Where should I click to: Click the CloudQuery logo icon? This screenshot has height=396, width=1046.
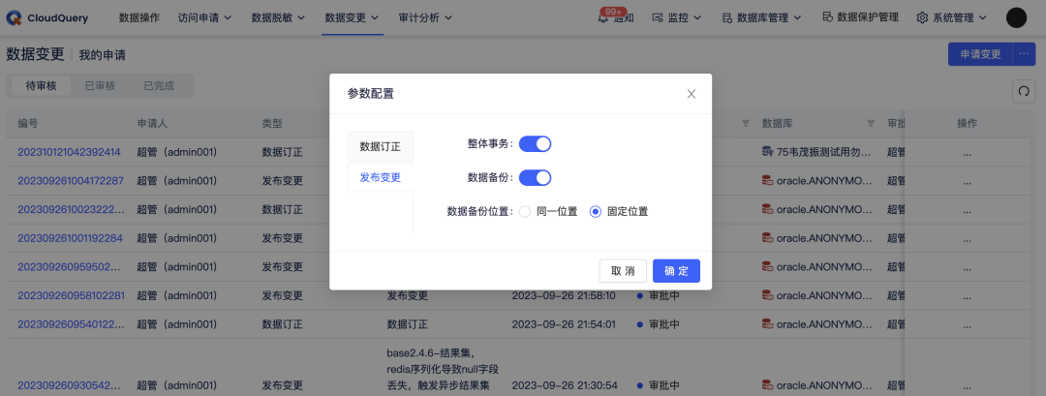(x=14, y=18)
